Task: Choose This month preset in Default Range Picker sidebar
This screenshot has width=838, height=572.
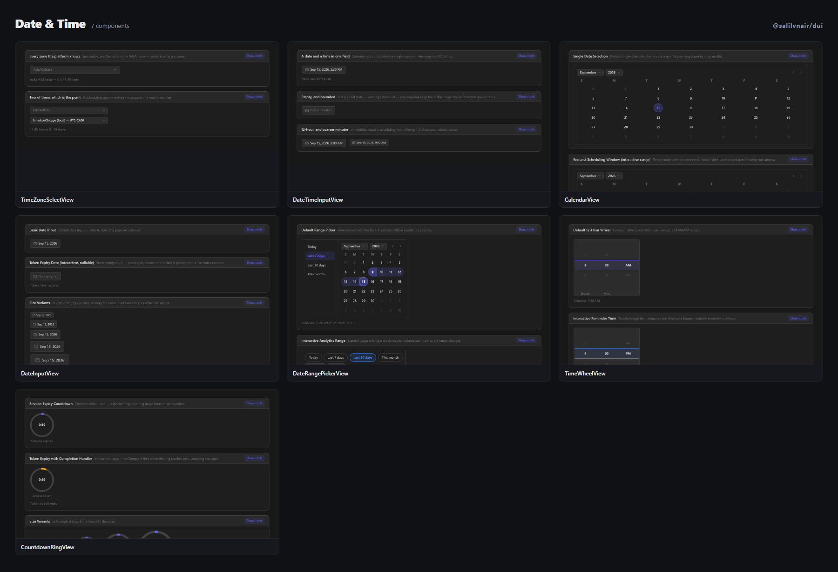Action: click(x=320, y=274)
